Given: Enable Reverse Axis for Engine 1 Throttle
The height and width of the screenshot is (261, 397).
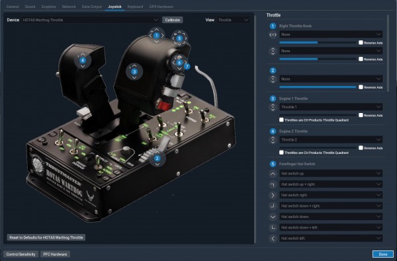Looking at the screenshot, I should click(361, 115).
